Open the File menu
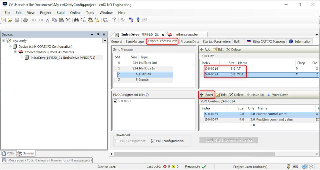Viewport: 320px width, 170px height. click(x=7, y=13)
